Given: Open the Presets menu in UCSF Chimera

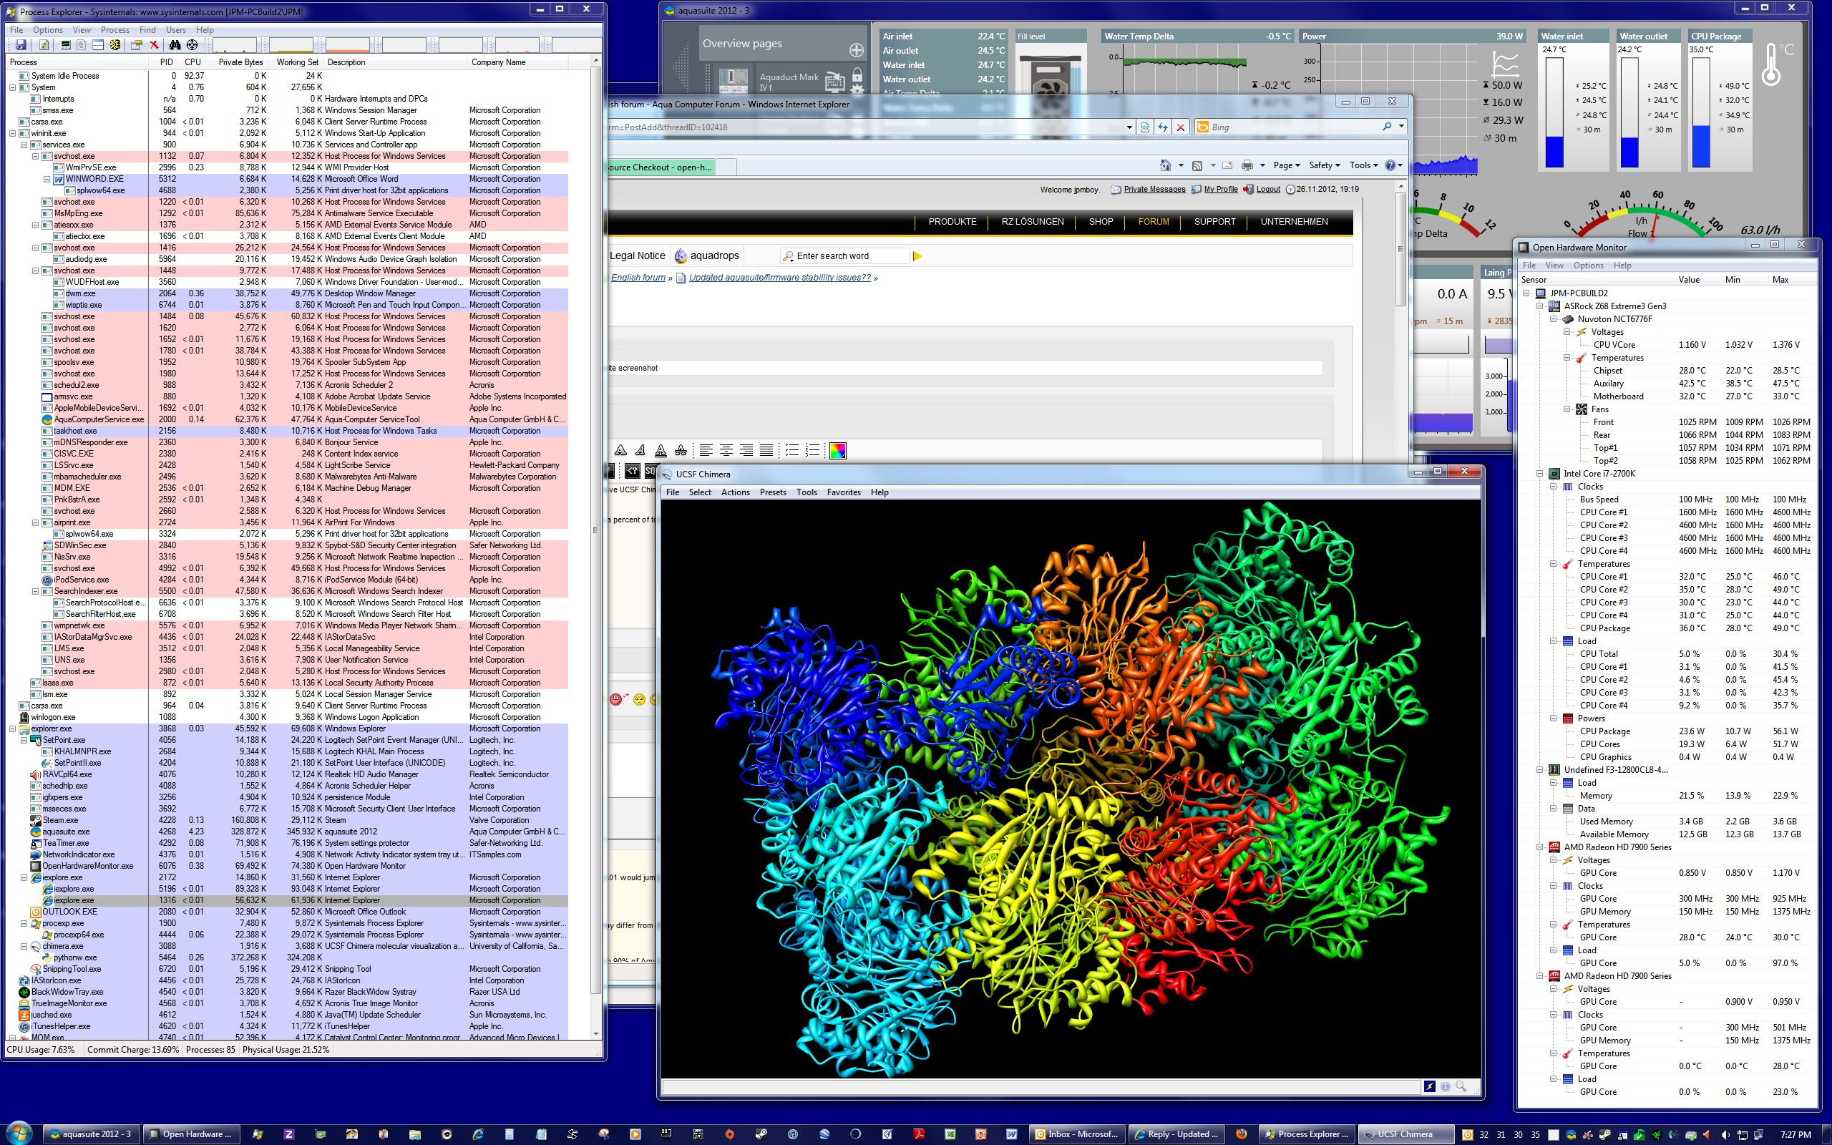Looking at the screenshot, I should pos(772,492).
